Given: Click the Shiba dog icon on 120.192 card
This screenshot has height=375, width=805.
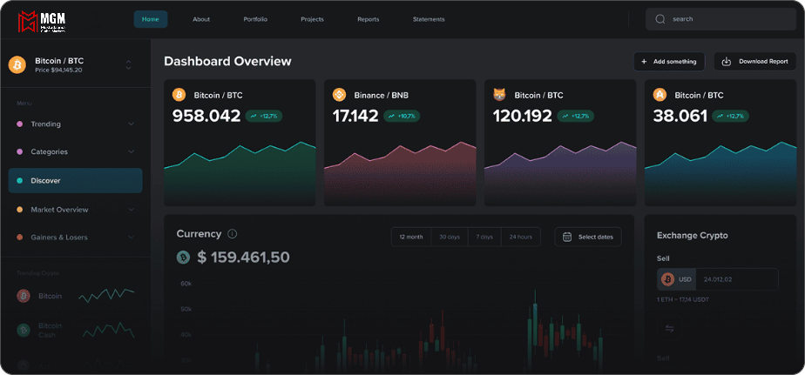Looking at the screenshot, I should [499, 95].
